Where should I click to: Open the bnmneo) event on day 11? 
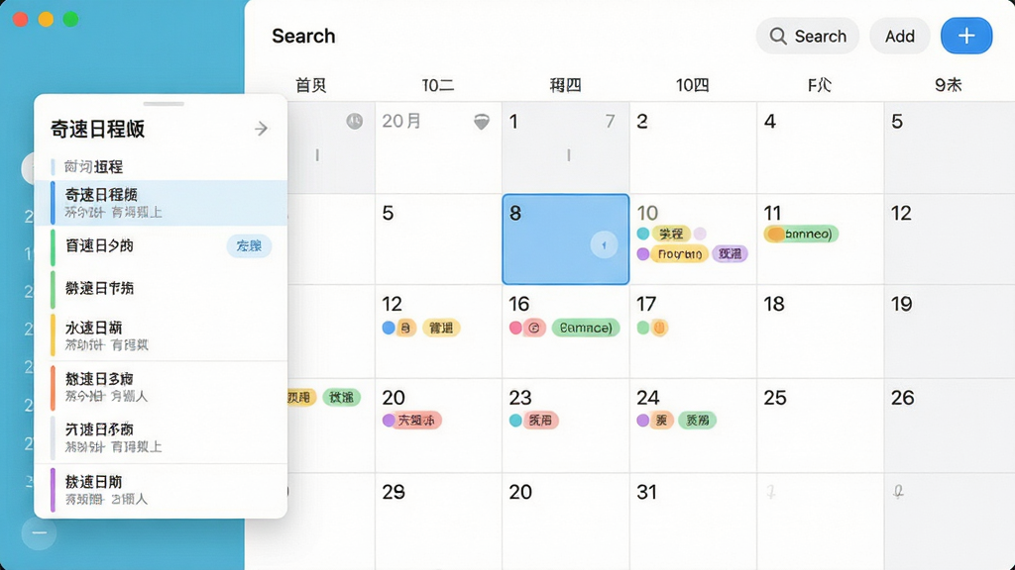pos(801,234)
